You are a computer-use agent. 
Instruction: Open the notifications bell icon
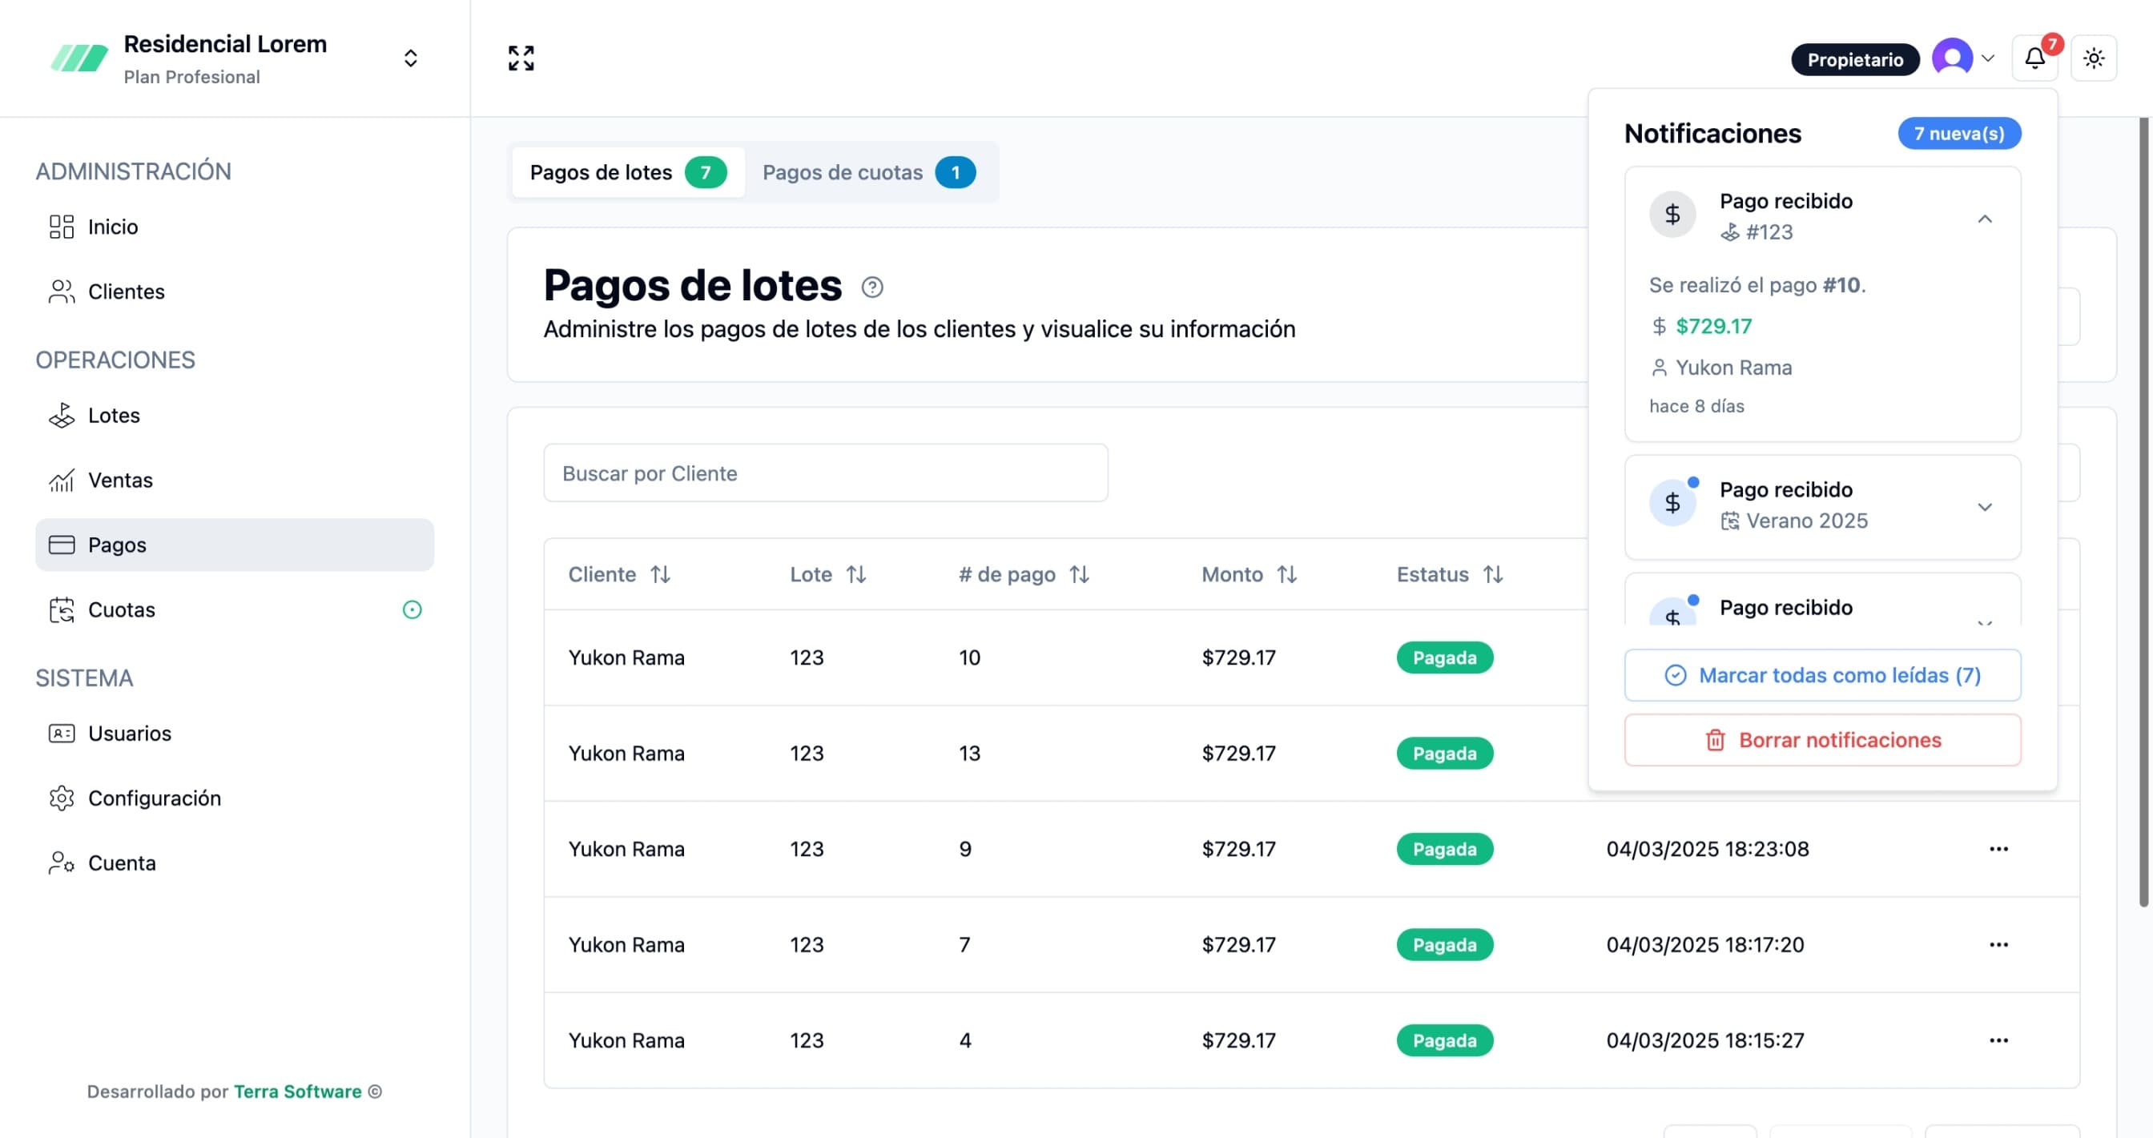[2034, 58]
